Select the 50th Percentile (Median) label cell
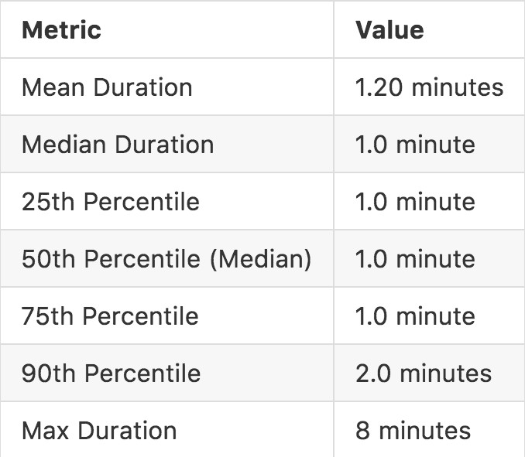This screenshot has height=457, width=525. (166, 259)
